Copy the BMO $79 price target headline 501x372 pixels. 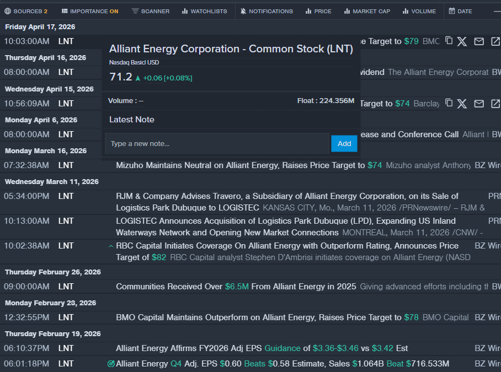[x=448, y=41]
